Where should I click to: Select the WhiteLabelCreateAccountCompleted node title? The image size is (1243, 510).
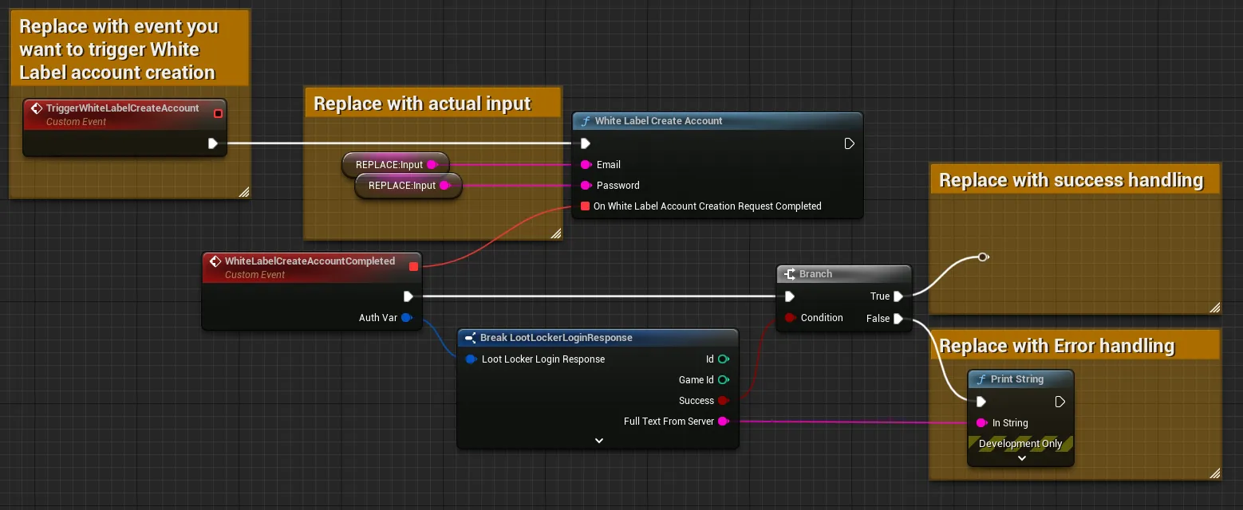pos(310,261)
